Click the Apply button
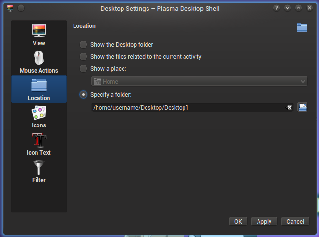Screen dimensions: 319x237 coord(264,221)
